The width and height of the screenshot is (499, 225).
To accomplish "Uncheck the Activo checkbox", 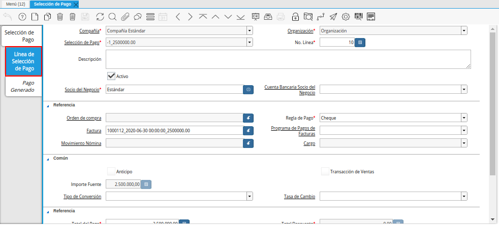I will (x=111, y=76).
